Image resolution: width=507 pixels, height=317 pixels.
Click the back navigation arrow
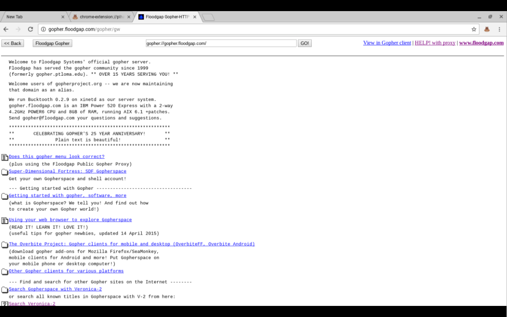coord(6,29)
